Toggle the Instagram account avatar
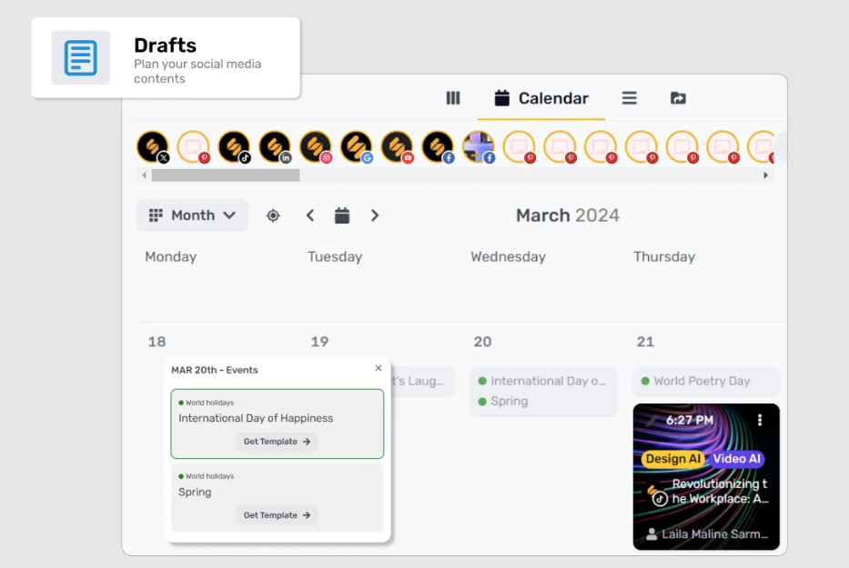 [316, 146]
